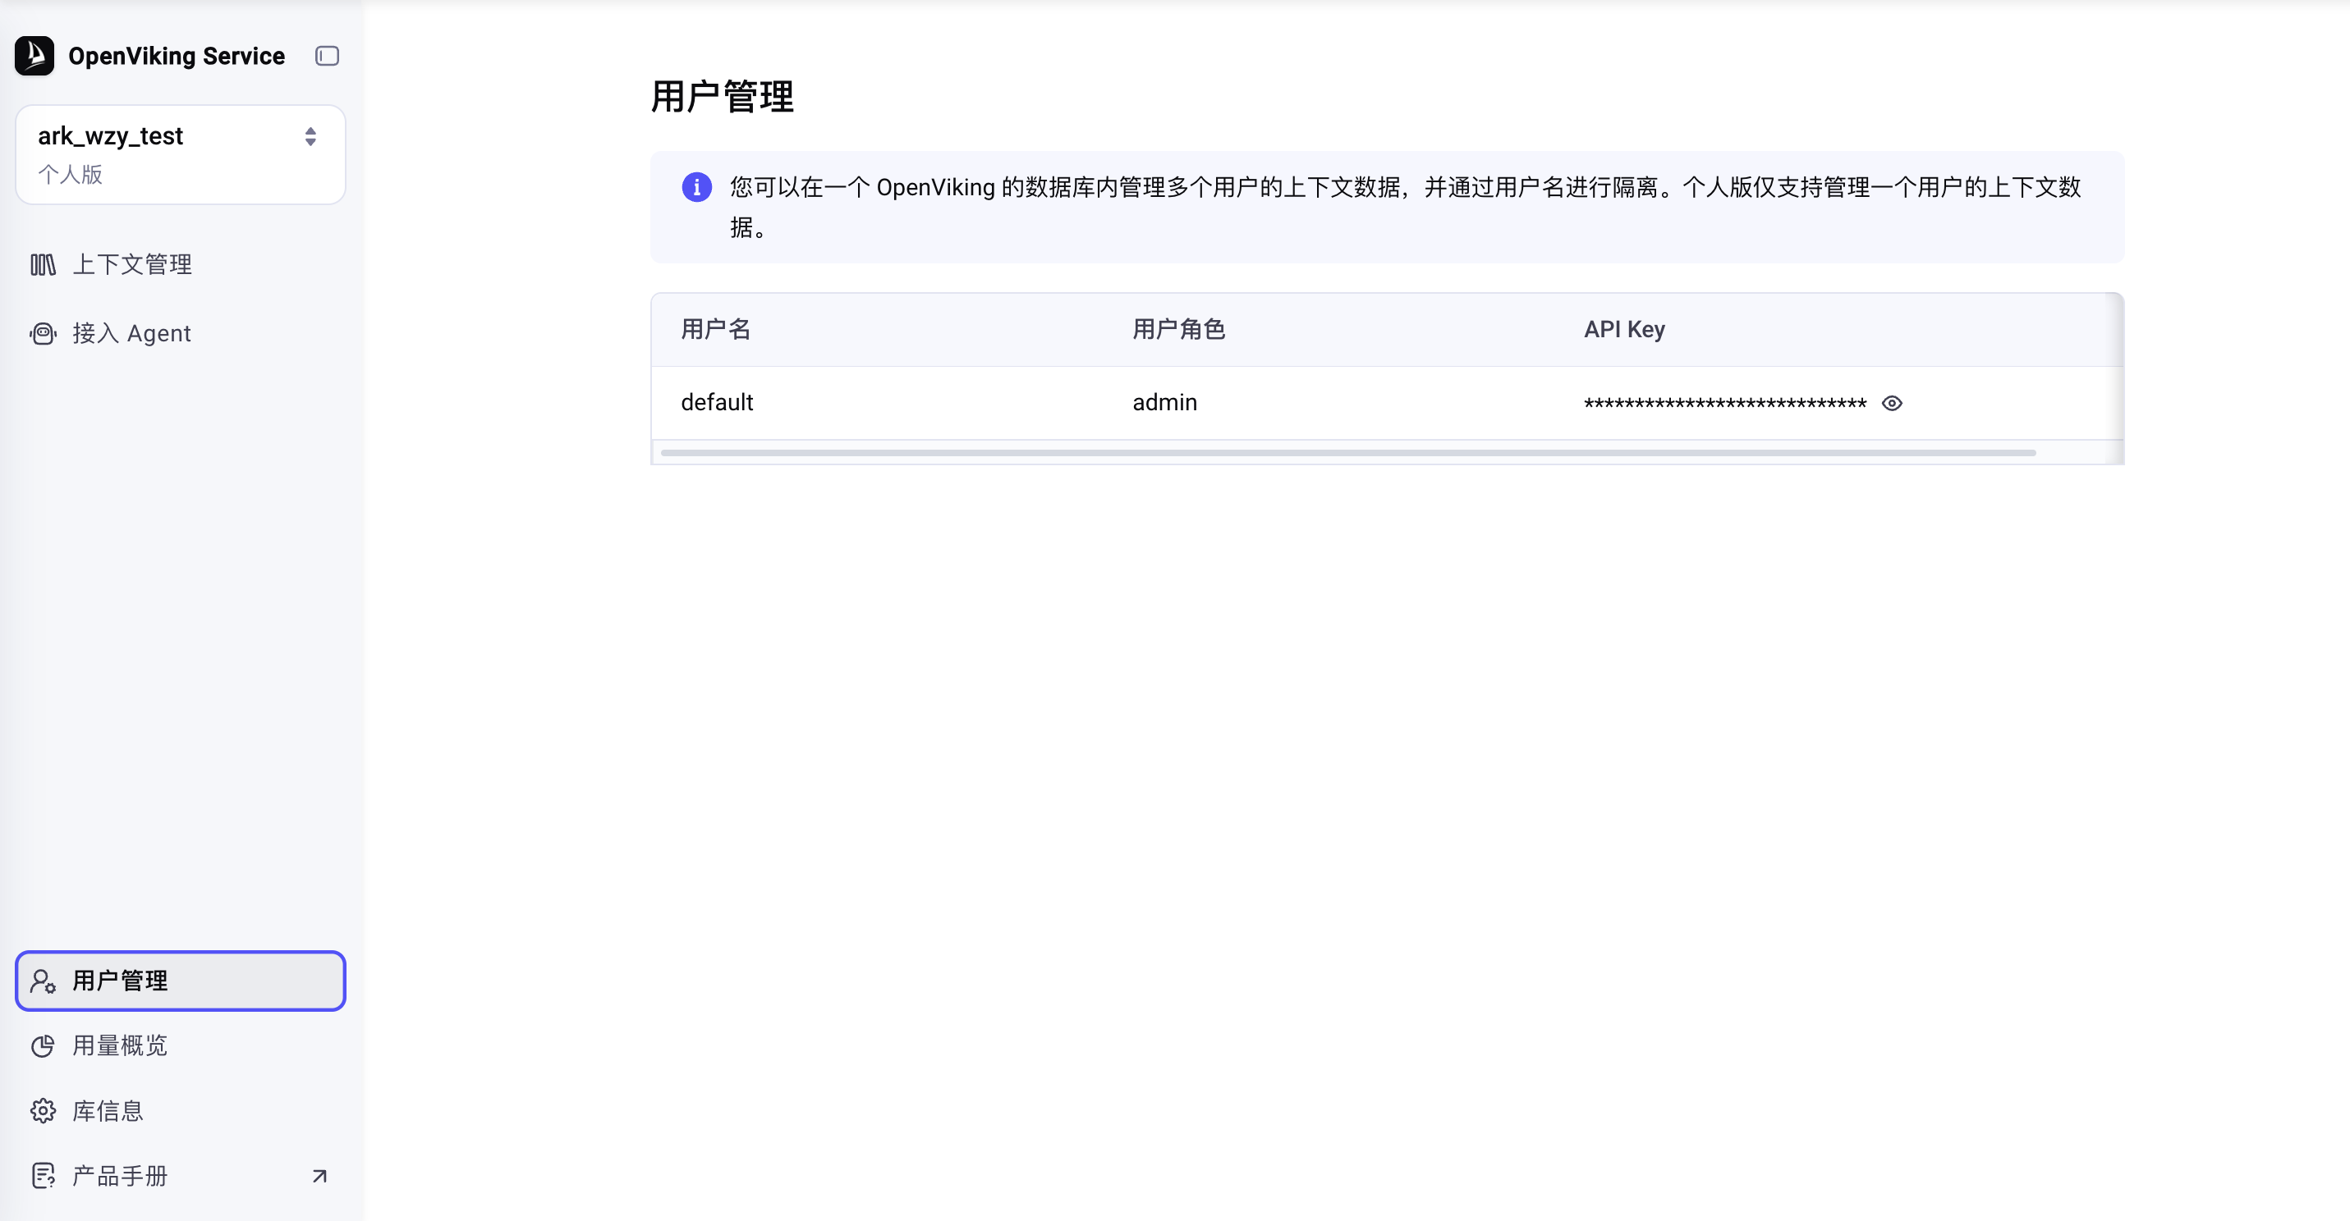Click the 用户管理 page heading

click(722, 97)
